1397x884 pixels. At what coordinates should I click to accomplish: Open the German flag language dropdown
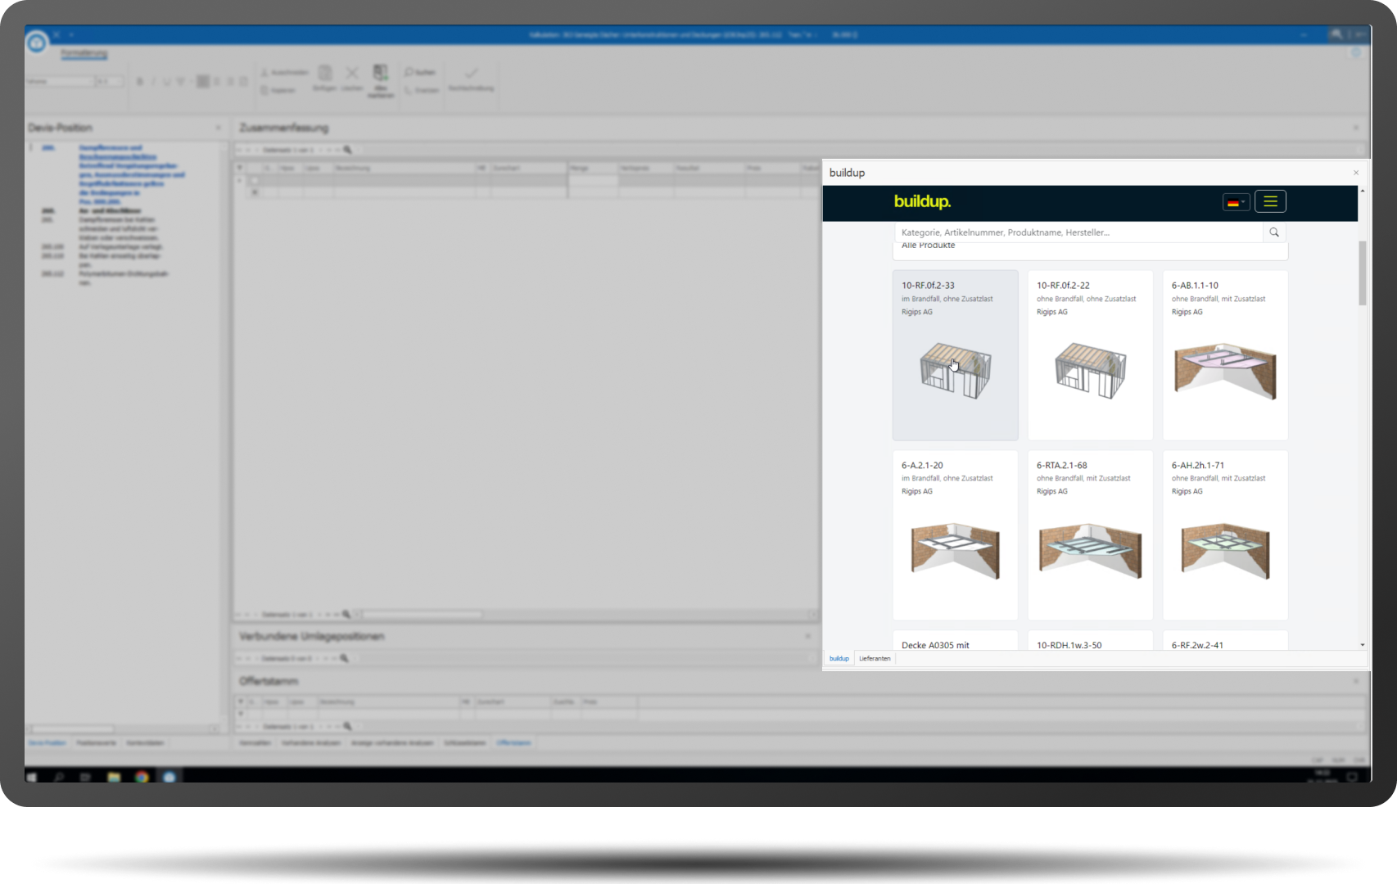[1236, 202]
